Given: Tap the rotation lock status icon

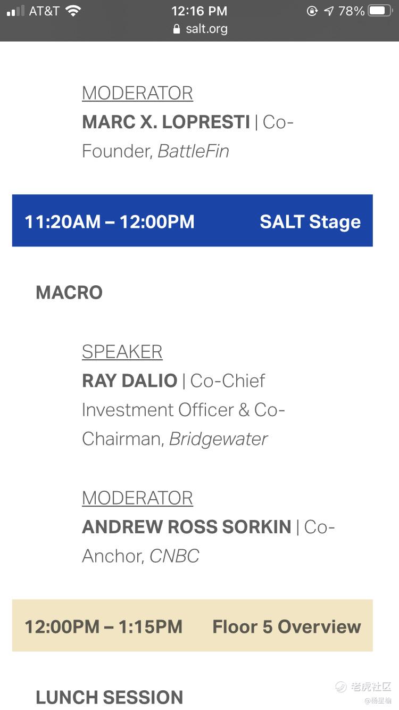Looking at the screenshot, I should pyautogui.click(x=312, y=11).
